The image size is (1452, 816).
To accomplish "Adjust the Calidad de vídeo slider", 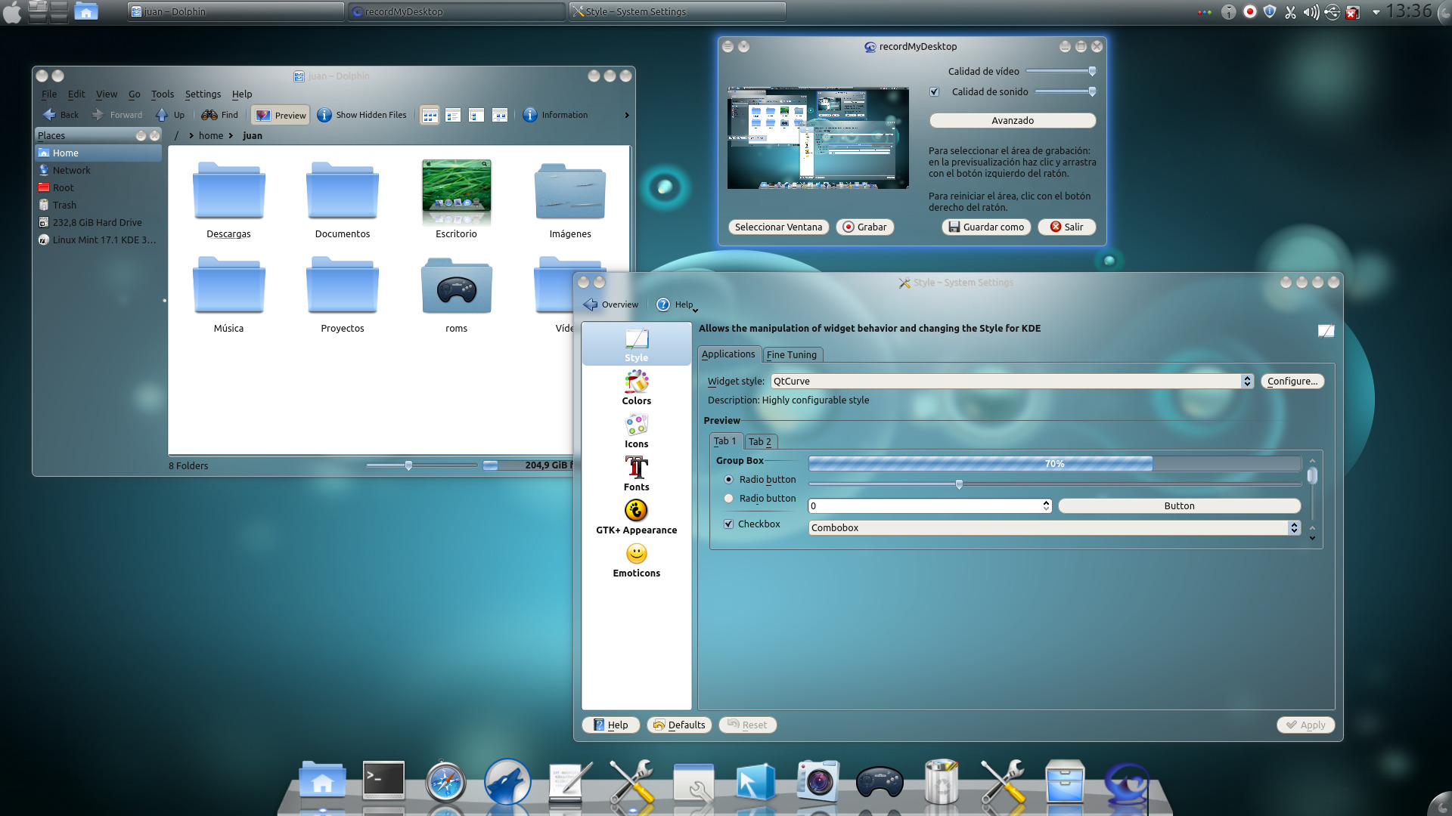I will pyautogui.click(x=1092, y=72).
